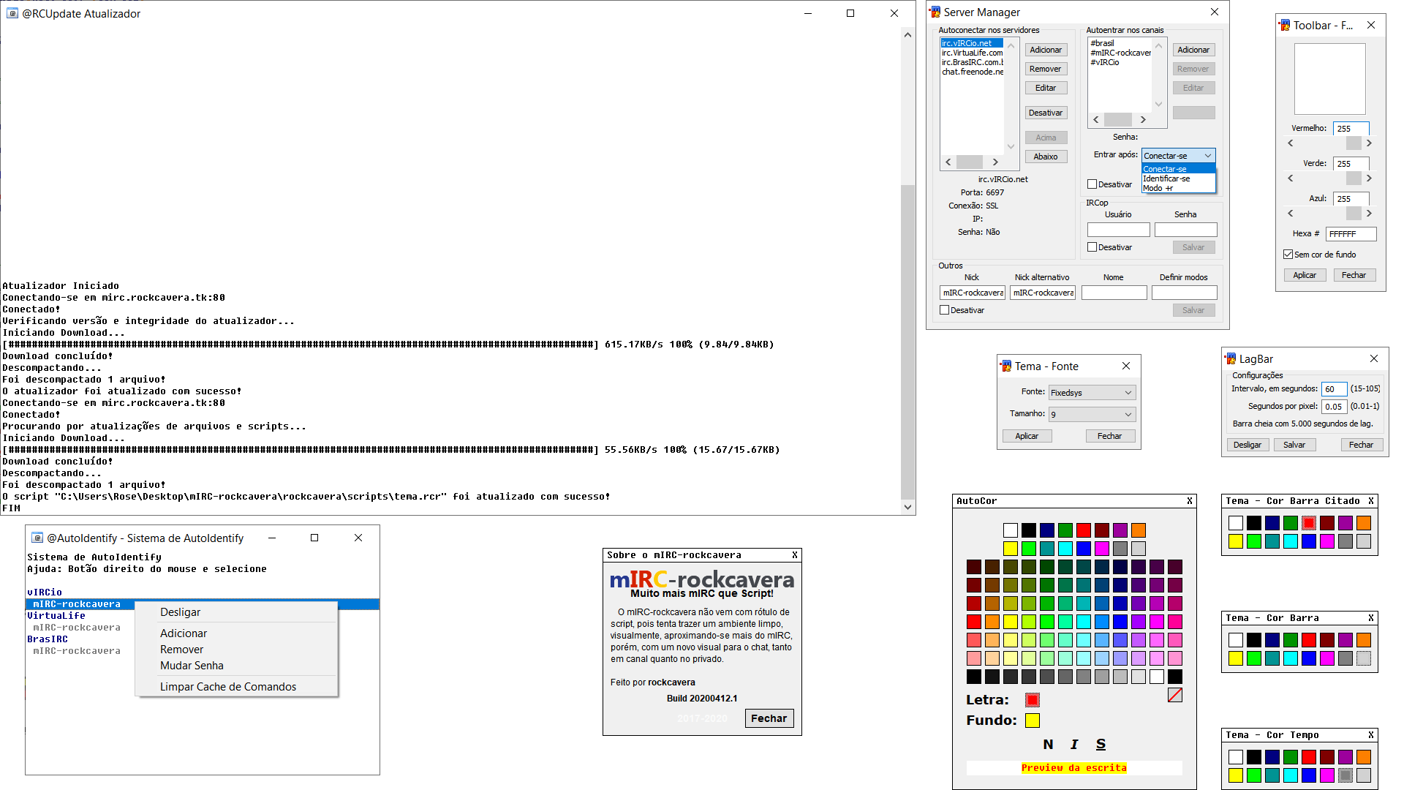This screenshot has width=1404, height=790.
Task: Check Desativar in Autoentrar nos canais group
Action: coord(1092,184)
